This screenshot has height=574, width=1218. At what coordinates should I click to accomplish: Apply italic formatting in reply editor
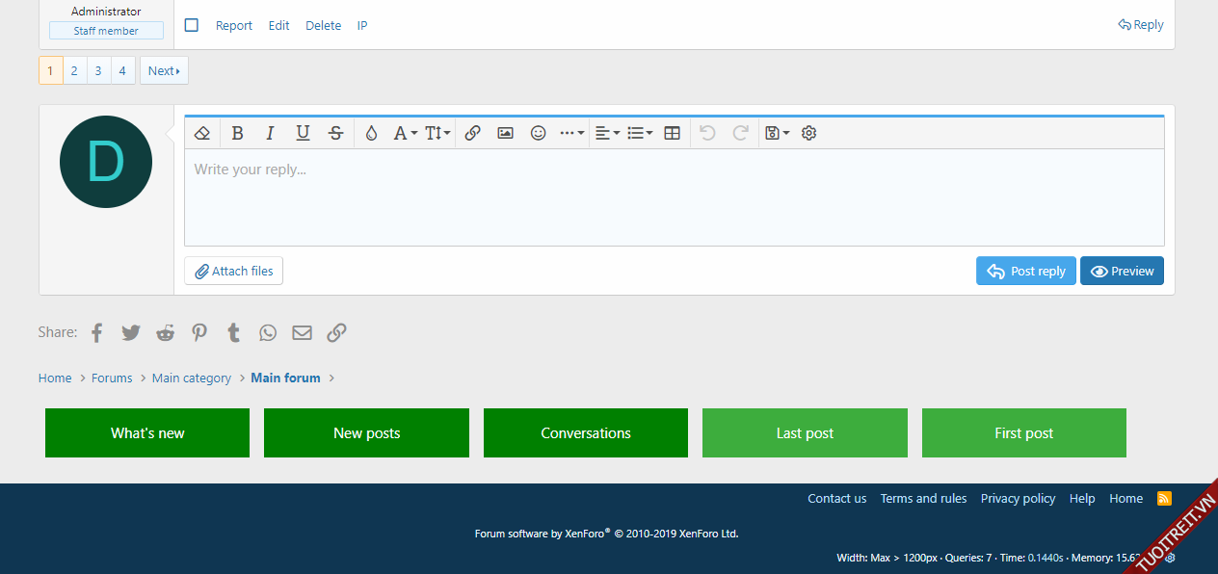pyautogui.click(x=270, y=133)
